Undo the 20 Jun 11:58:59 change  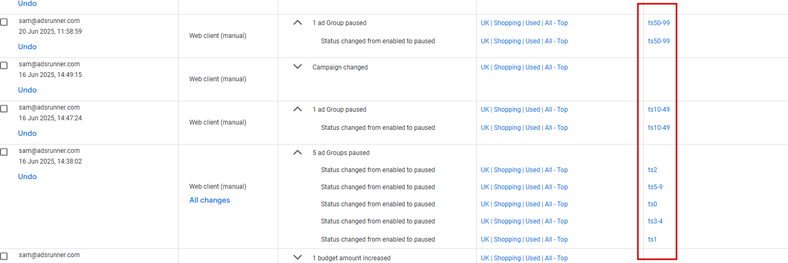pos(27,47)
